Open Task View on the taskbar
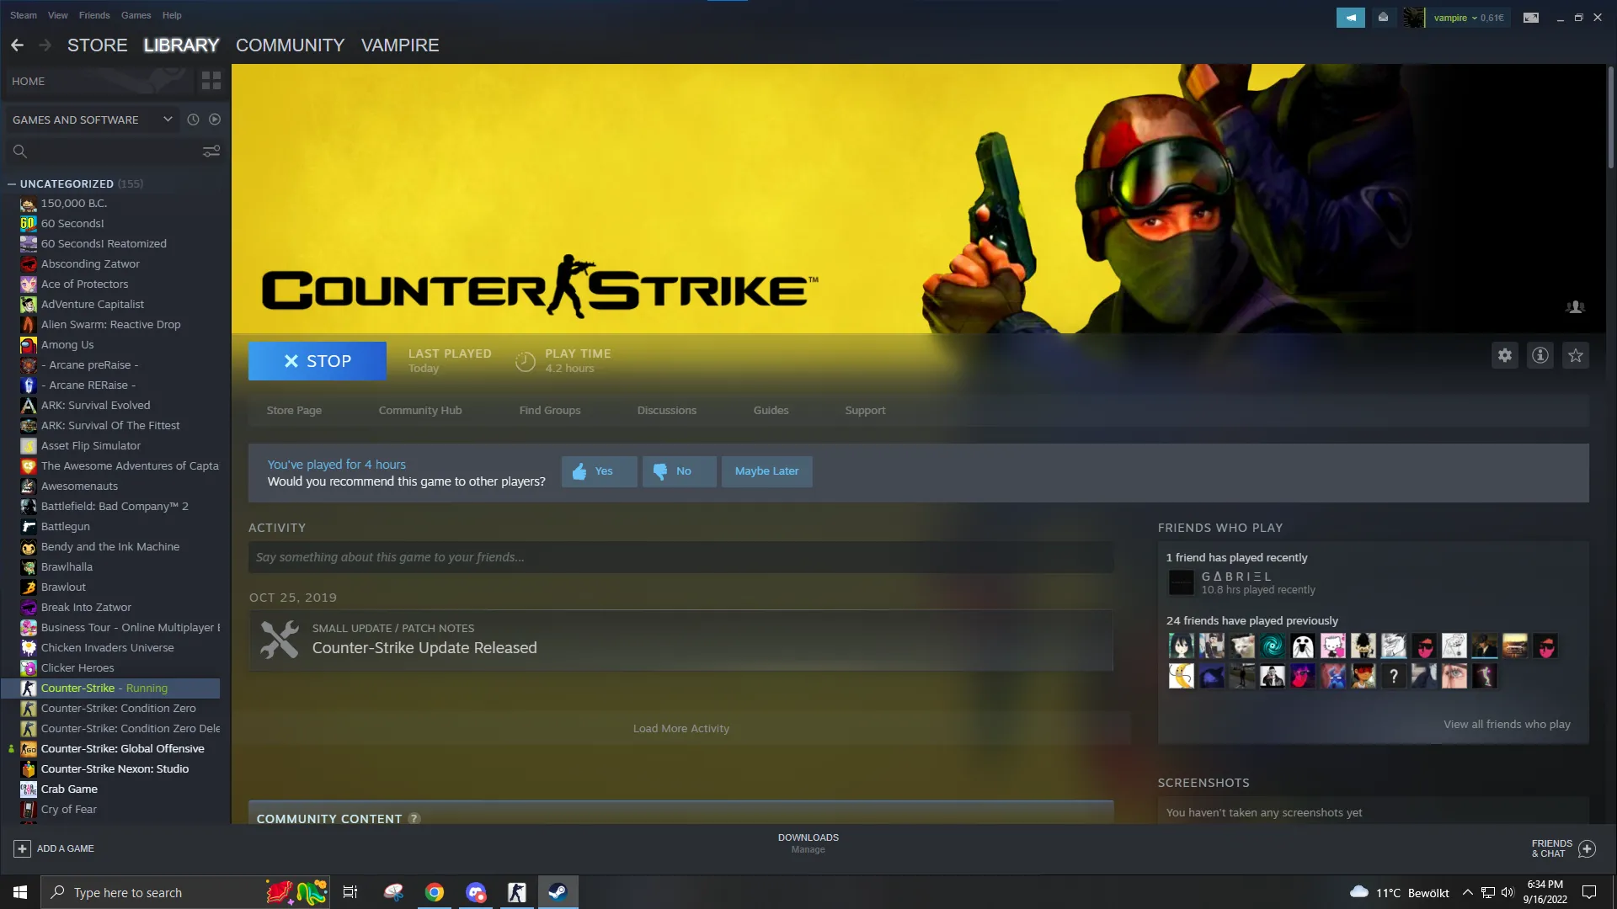Image resolution: width=1617 pixels, height=909 pixels. (350, 892)
